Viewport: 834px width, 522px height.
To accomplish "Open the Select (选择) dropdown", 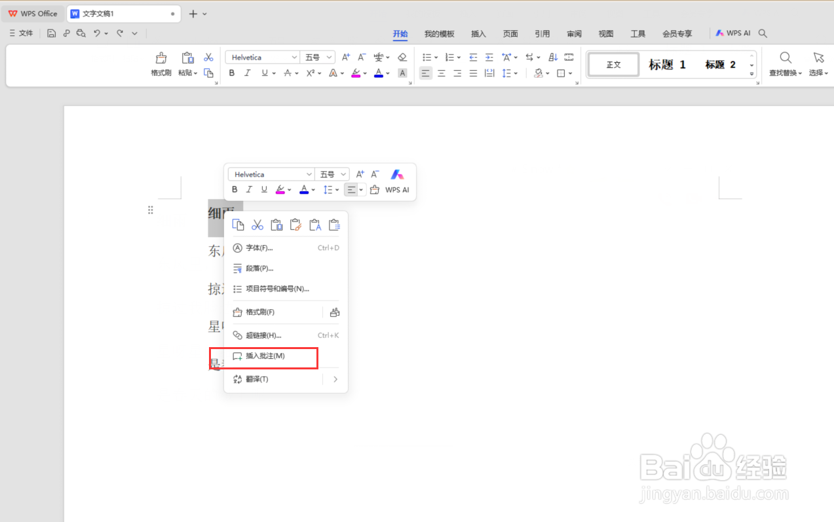I will pos(818,73).
